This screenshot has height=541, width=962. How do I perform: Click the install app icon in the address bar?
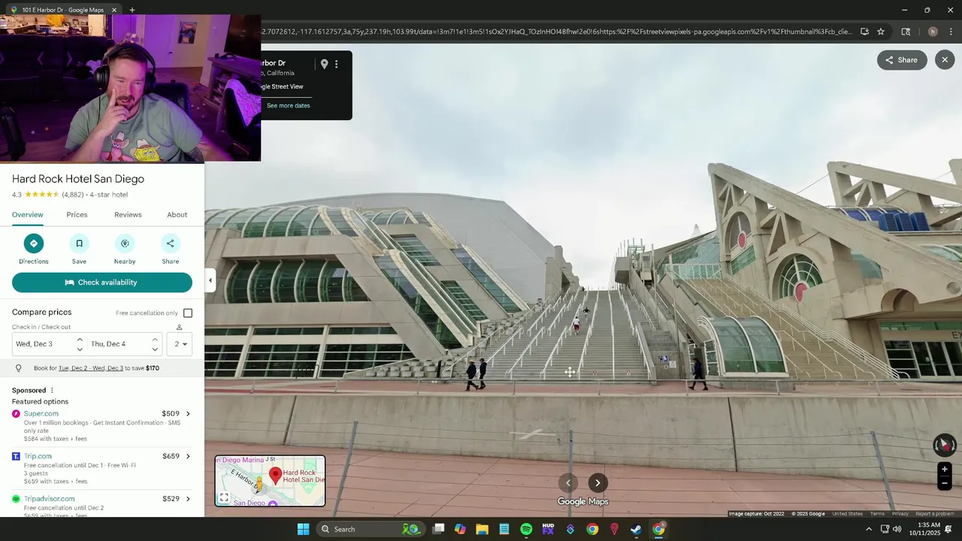click(864, 32)
